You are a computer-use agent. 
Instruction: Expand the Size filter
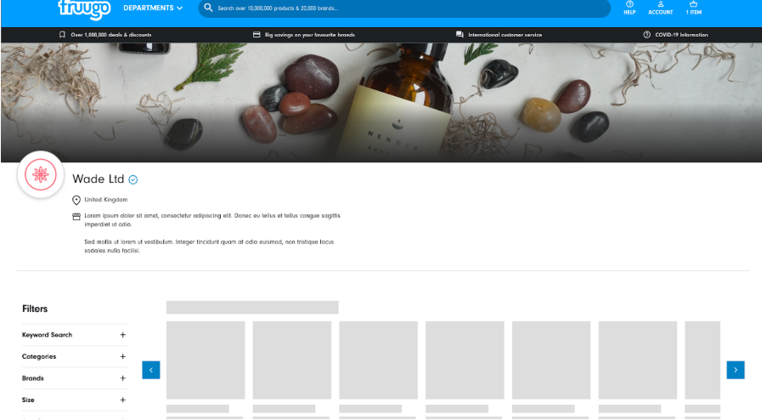click(x=122, y=400)
